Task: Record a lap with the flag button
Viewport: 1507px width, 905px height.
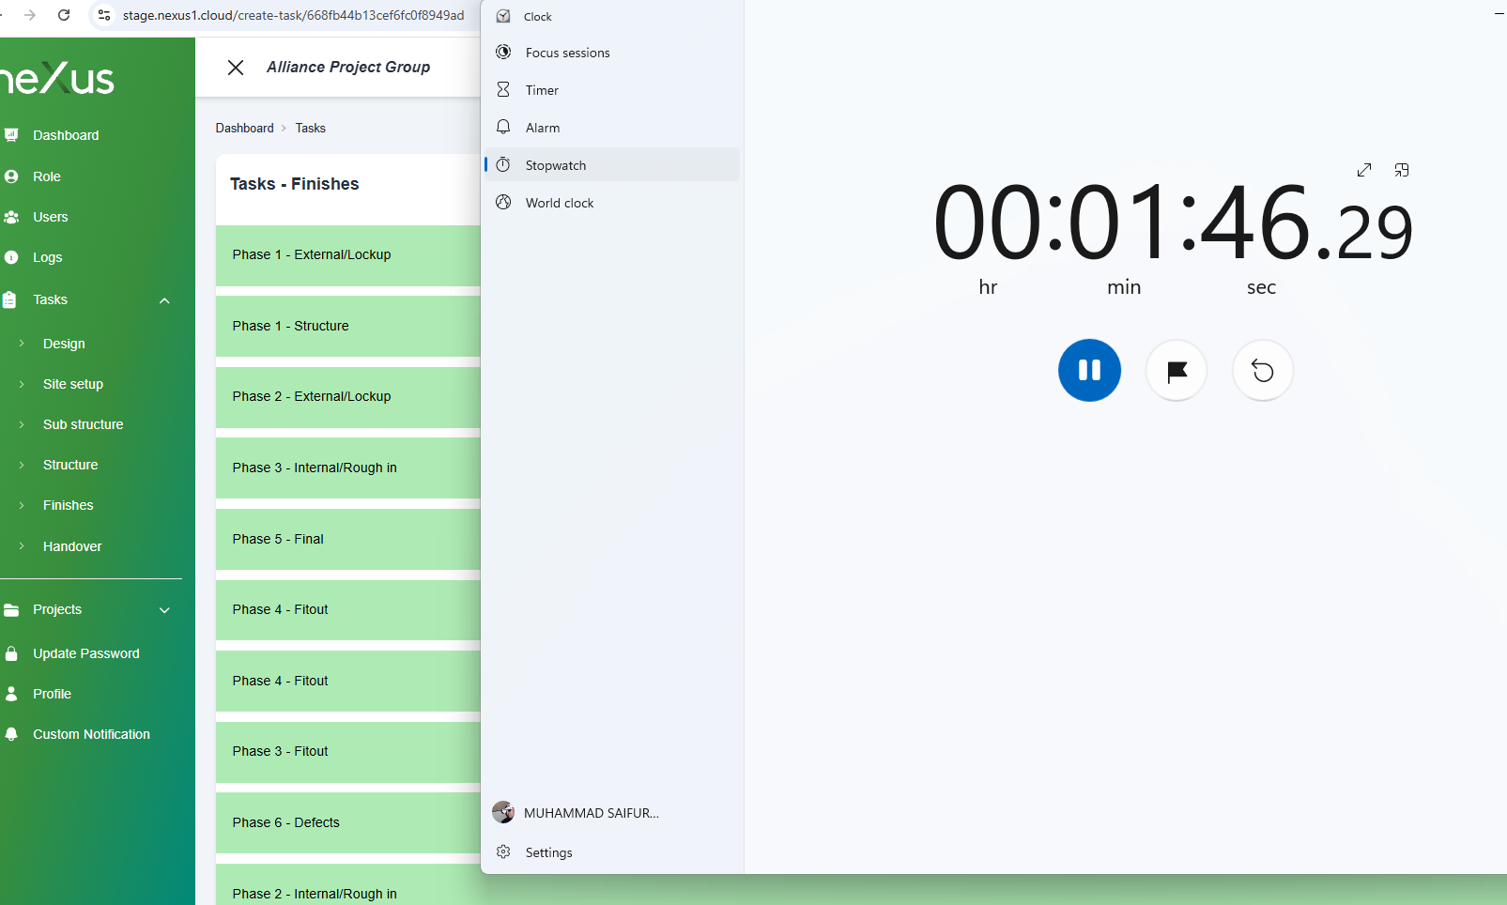Action: [x=1176, y=371]
